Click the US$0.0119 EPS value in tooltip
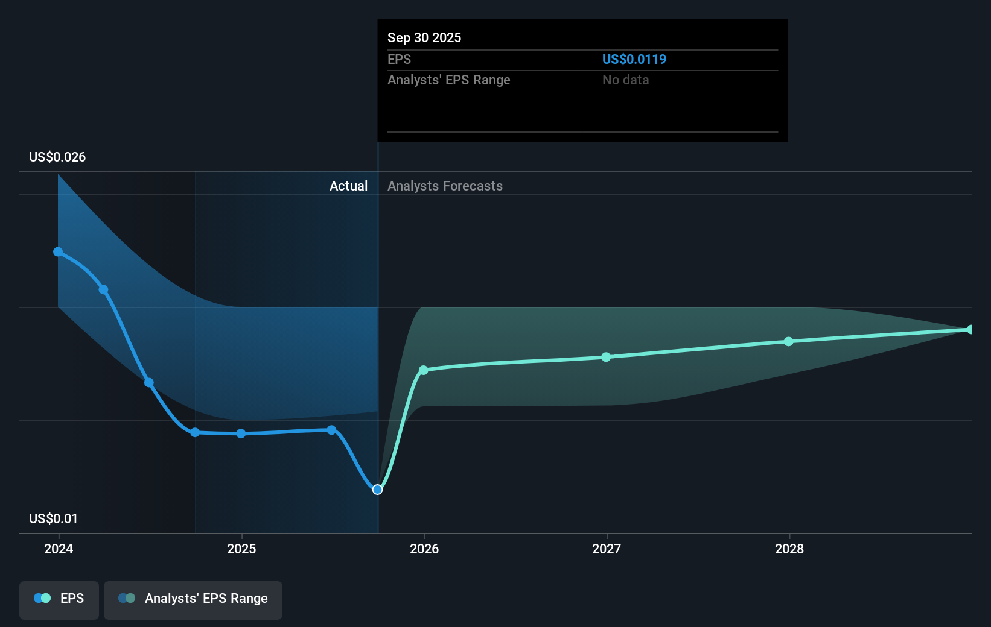The image size is (991, 627). tap(634, 60)
